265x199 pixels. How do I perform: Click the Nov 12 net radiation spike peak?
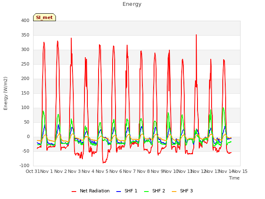coord(196,35)
